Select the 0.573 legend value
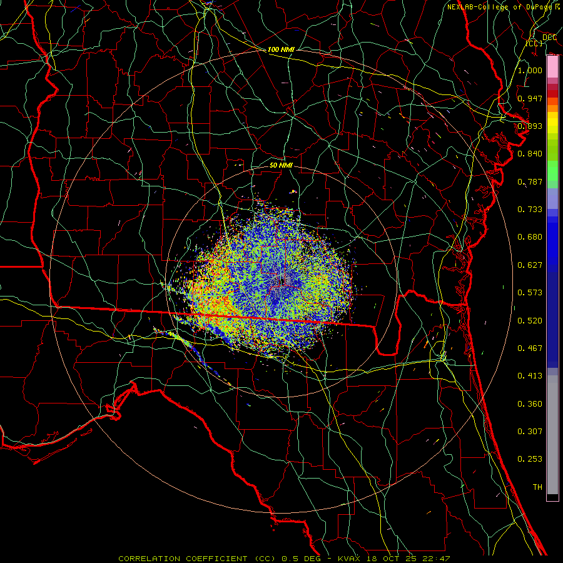This screenshot has height=563, width=563. [530, 292]
